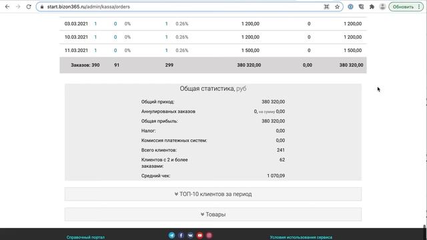Click the 0 link in 10.03.2021 row
The width and height of the screenshot is (427, 240).
[115, 37]
